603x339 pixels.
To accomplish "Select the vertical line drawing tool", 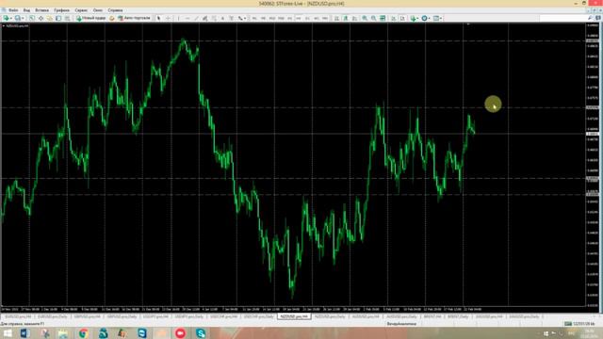I will [178, 18].
